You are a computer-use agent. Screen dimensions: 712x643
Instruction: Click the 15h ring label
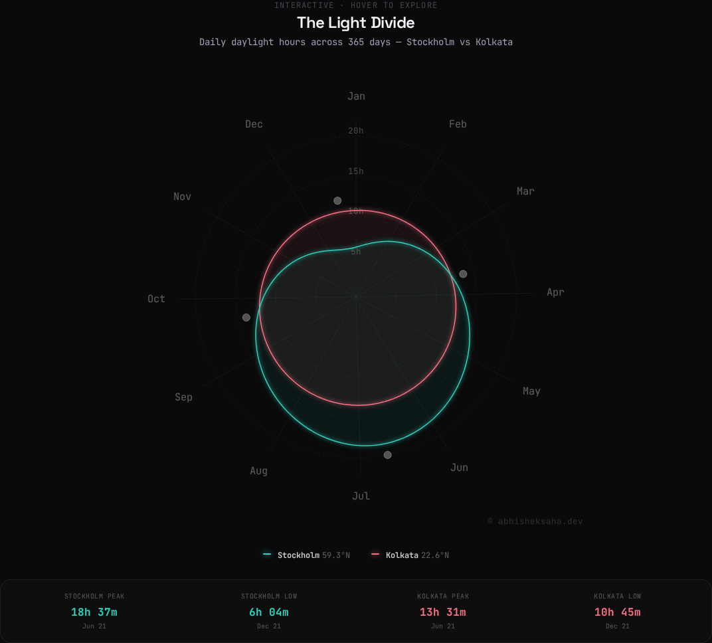[356, 171]
